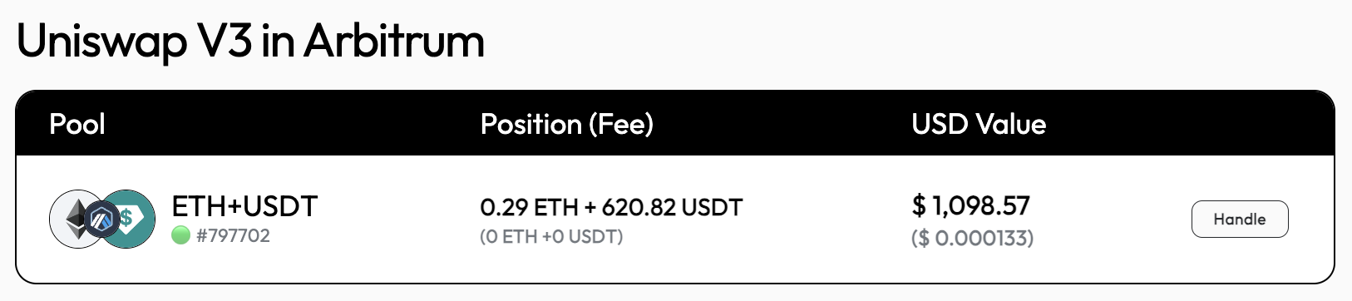Screen dimensions: 1352x301
Task: Click the dollar sign before 1,098.57
Action: tap(919, 205)
